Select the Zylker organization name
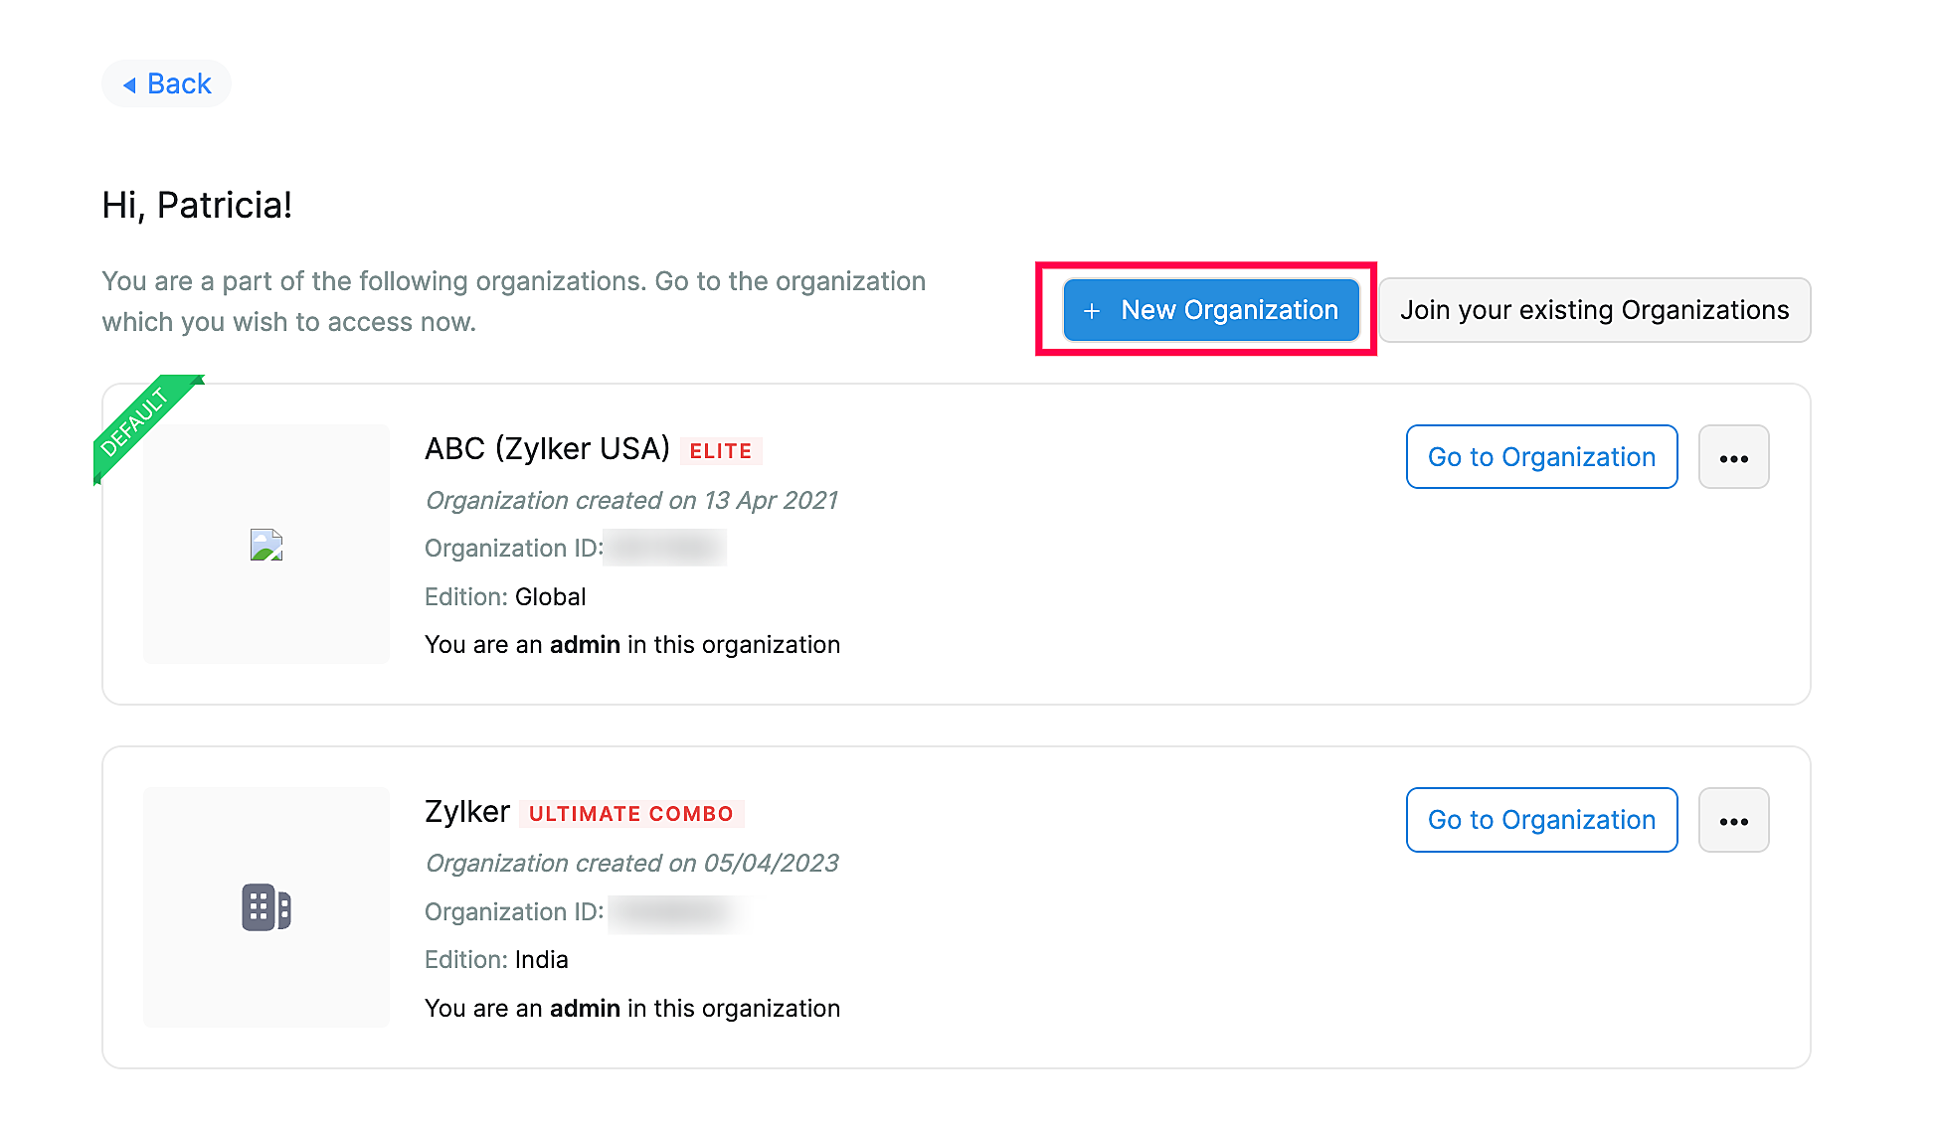The width and height of the screenshot is (1939, 1127). pos(466,812)
